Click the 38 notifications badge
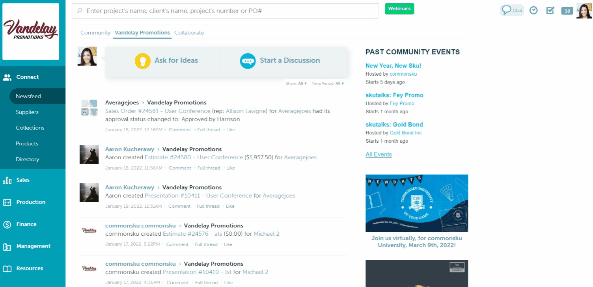Screen dimensions: 593x287 point(567,11)
